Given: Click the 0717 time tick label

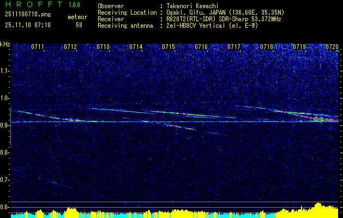Looking at the screenshot, I should coord(234,47).
